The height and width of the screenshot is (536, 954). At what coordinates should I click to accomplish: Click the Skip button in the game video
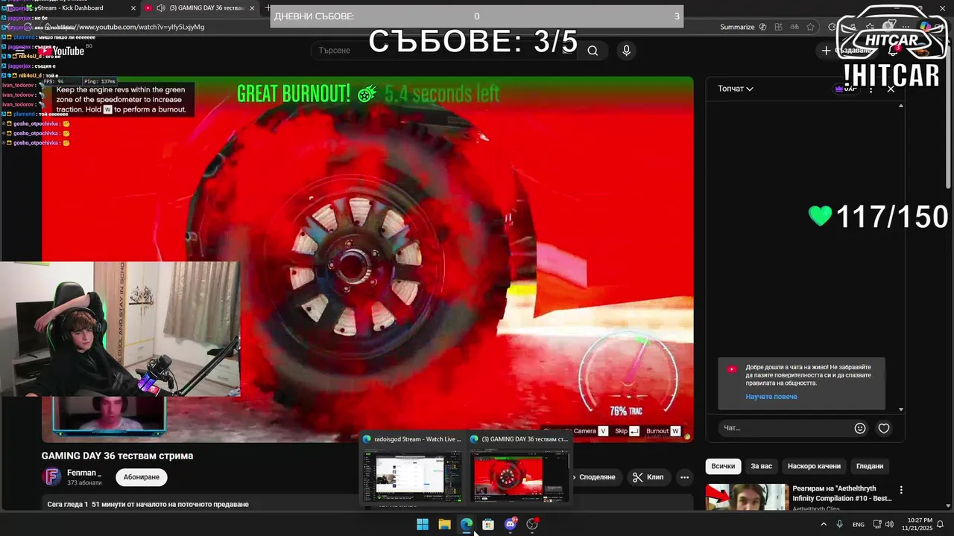pos(626,431)
